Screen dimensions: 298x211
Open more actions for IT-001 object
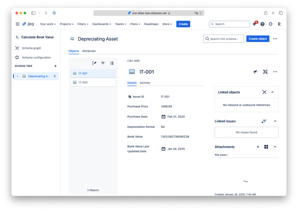click(x=275, y=72)
